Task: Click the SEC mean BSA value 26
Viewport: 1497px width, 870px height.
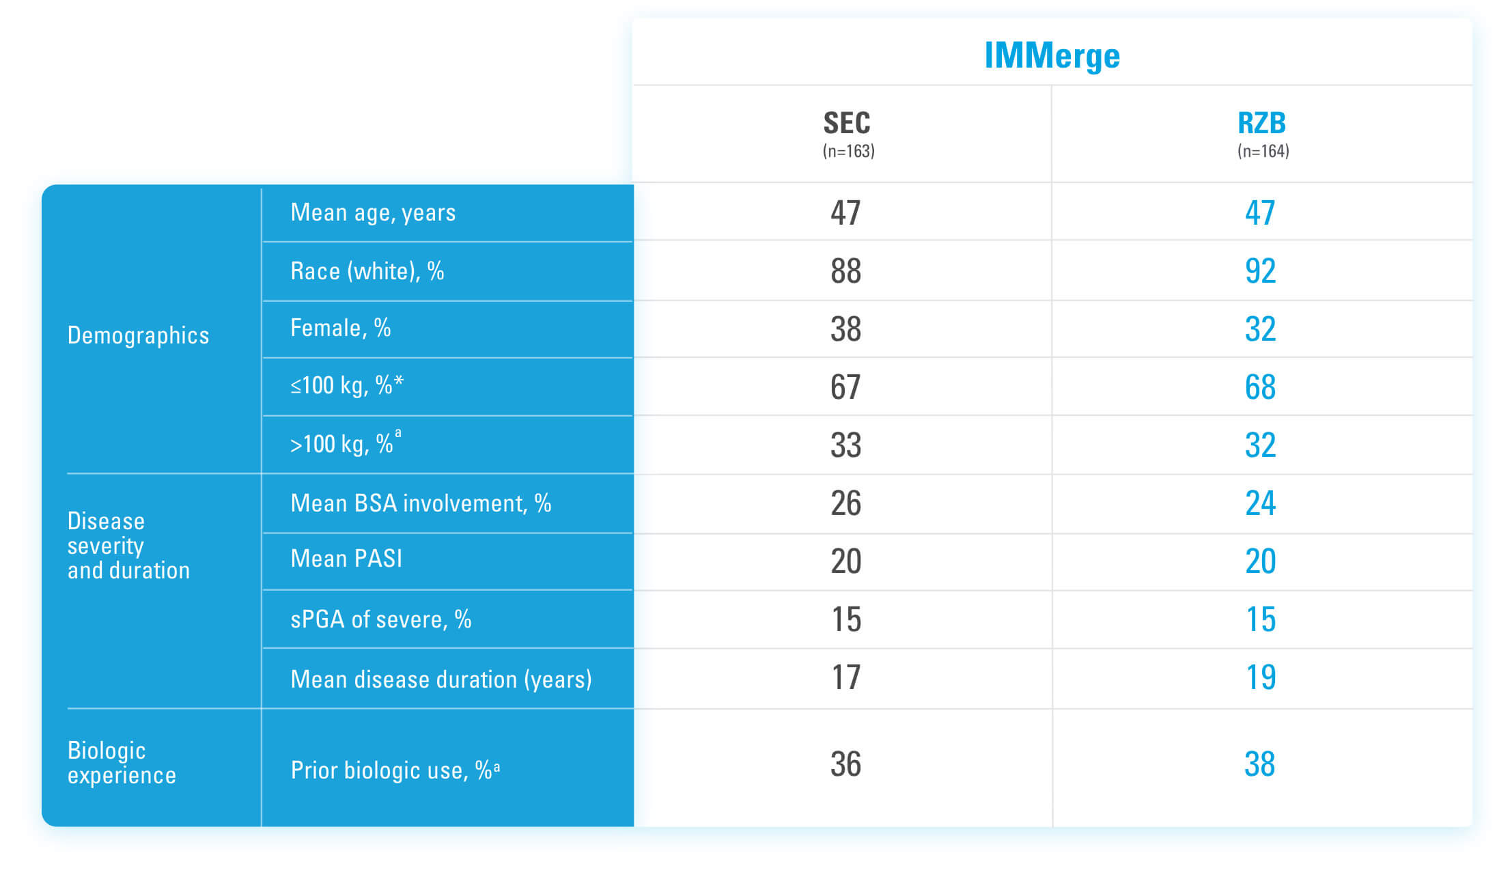Action: click(845, 503)
